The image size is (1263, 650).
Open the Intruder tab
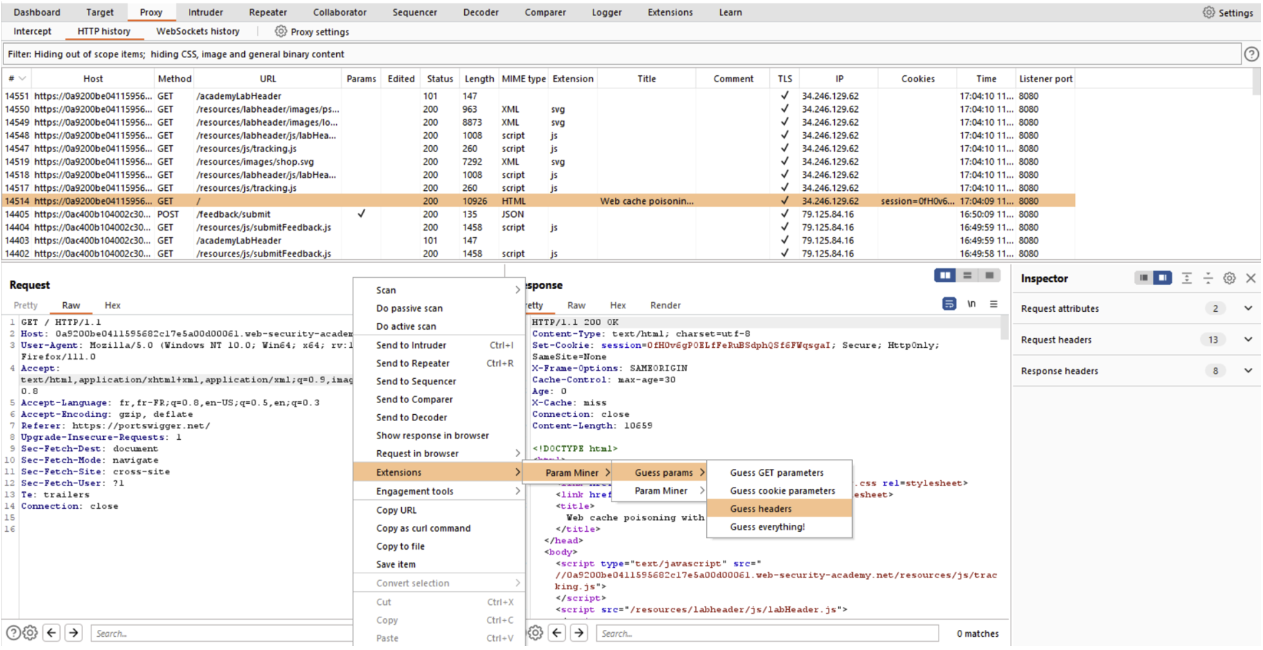click(x=205, y=12)
